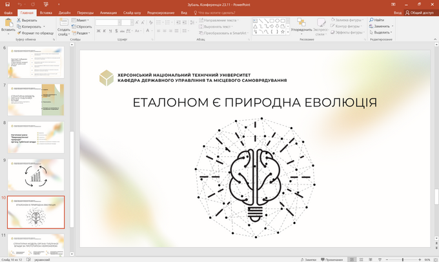Click Reset (Сбросить) slide button
Screen dimensions: 439x262
84,26
